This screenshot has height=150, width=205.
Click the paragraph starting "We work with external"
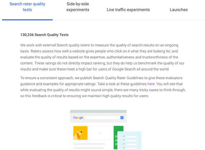click(99, 57)
